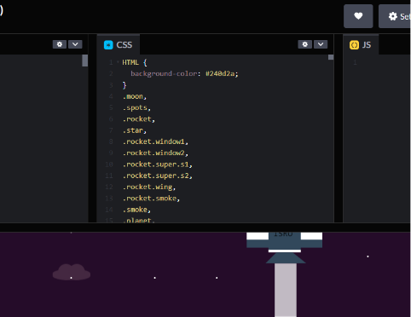Click the cloud in preview
The height and width of the screenshot is (317, 411).
(x=72, y=272)
